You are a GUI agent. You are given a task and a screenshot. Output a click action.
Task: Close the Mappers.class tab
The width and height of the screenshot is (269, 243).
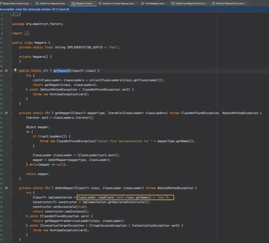[x=94, y=3]
